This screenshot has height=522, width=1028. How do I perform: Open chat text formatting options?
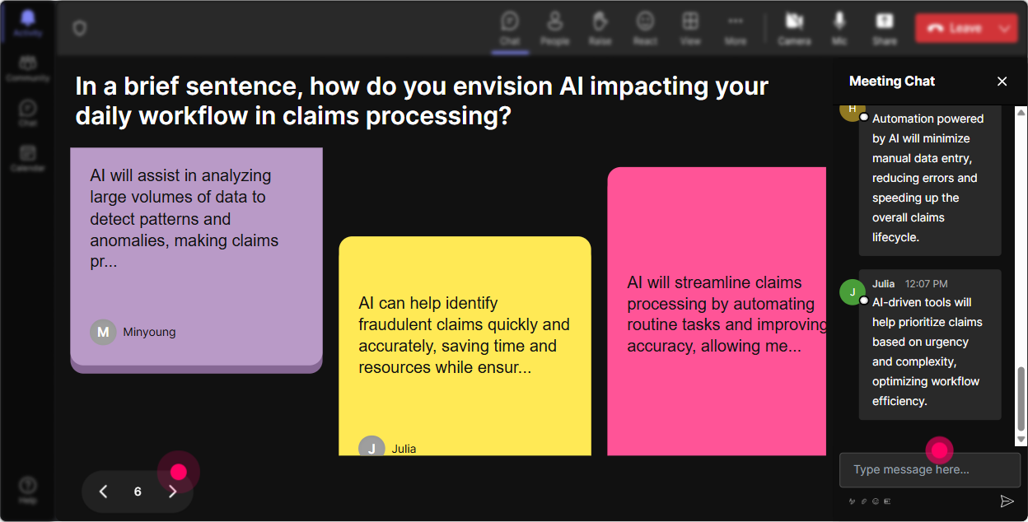coord(852,501)
